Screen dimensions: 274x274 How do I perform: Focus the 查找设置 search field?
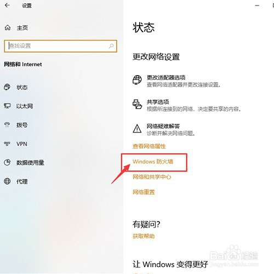60,46
